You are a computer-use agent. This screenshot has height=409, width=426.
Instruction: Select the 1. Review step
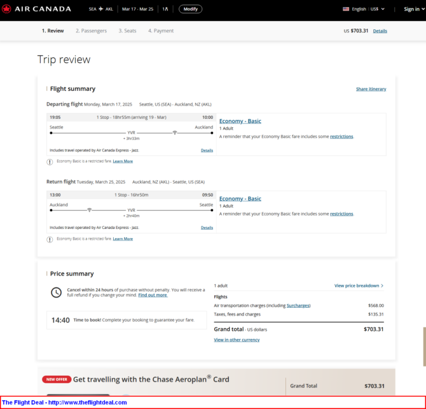click(53, 31)
